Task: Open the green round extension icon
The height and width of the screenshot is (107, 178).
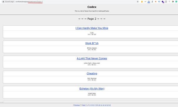Action: click(x=176, y=1)
